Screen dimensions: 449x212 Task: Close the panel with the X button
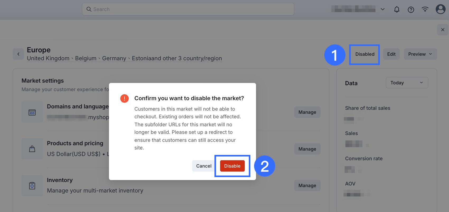point(443,30)
